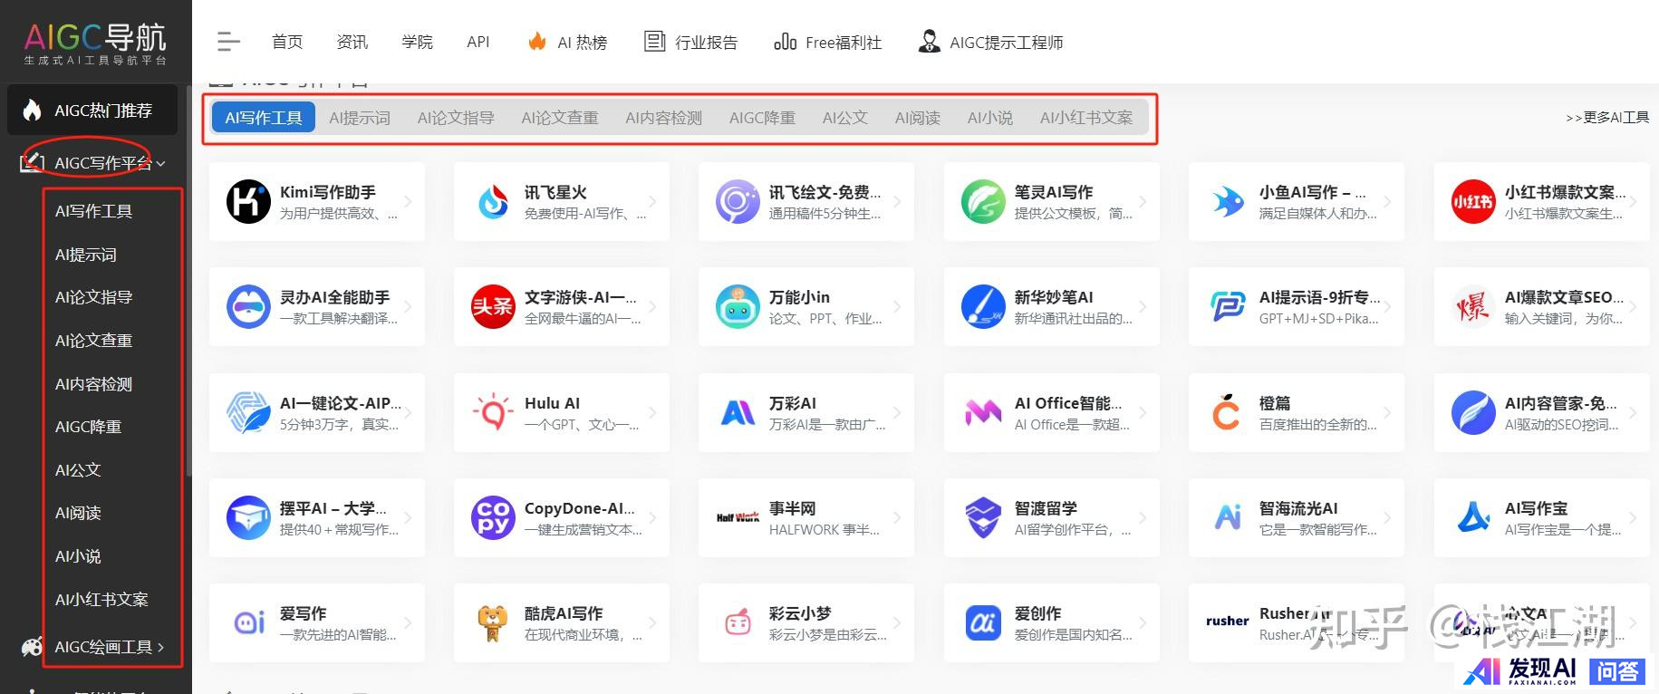Viewport: 1659px width, 694px height.
Task: Open the AI爆款文章SEO 爆 icon
Action: 1473,306
